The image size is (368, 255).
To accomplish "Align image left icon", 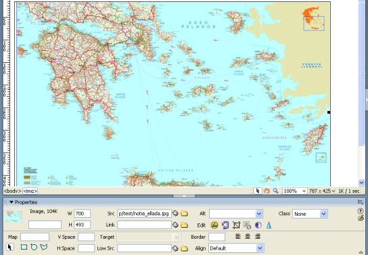I will (238, 236).
